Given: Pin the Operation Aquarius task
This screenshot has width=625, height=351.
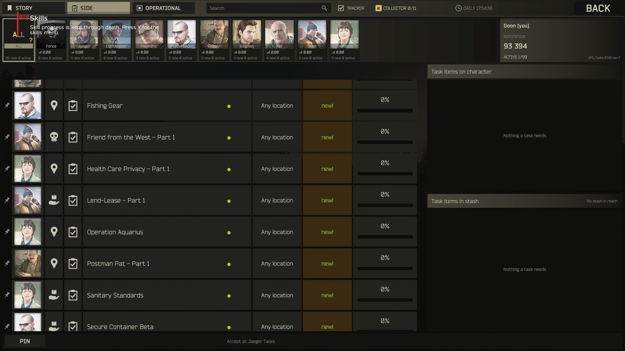Looking at the screenshot, I should point(7,231).
